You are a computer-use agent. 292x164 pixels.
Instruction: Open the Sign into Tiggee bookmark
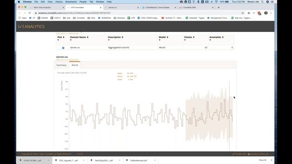coord(241,18)
